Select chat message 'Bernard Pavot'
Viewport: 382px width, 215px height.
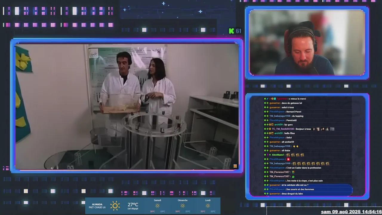pos(294,112)
